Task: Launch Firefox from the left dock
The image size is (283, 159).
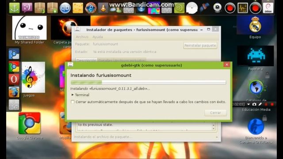Action: 14,92
